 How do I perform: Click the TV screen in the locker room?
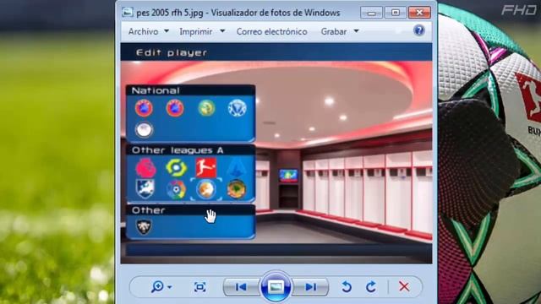coord(288,176)
